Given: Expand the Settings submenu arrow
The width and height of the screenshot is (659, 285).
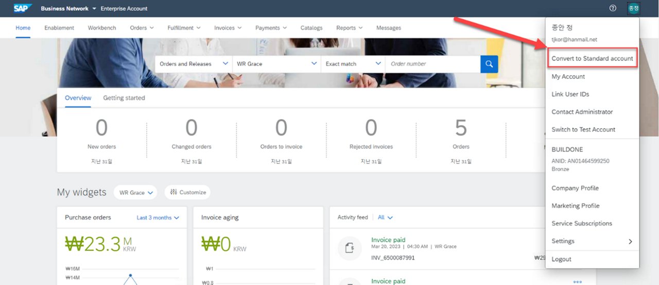Looking at the screenshot, I should click(x=630, y=241).
